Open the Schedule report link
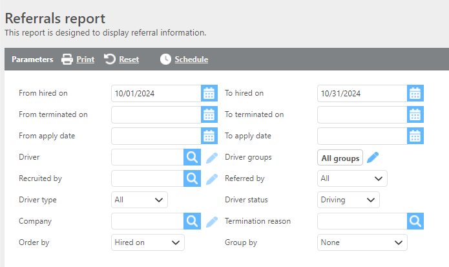 pyautogui.click(x=184, y=59)
